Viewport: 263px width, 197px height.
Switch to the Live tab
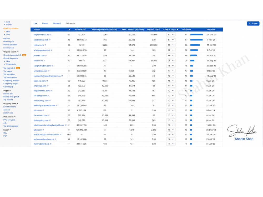coord(35,23)
